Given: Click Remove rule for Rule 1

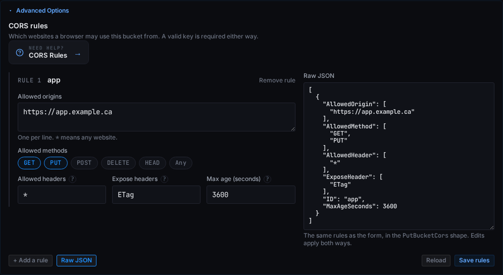Looking at the screenshot, I should click(x=277, y=80).
